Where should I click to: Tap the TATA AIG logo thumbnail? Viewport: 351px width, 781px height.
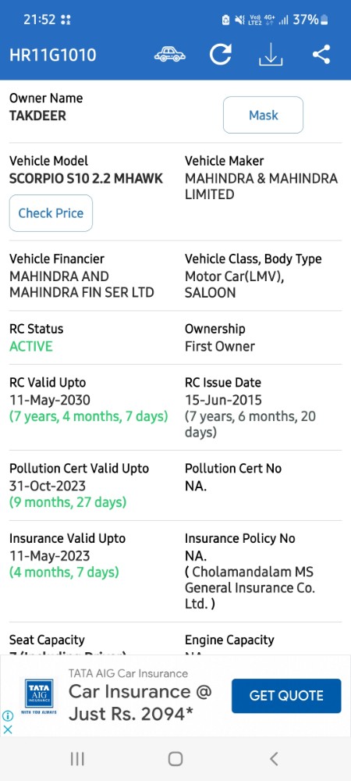click(39, 697)
